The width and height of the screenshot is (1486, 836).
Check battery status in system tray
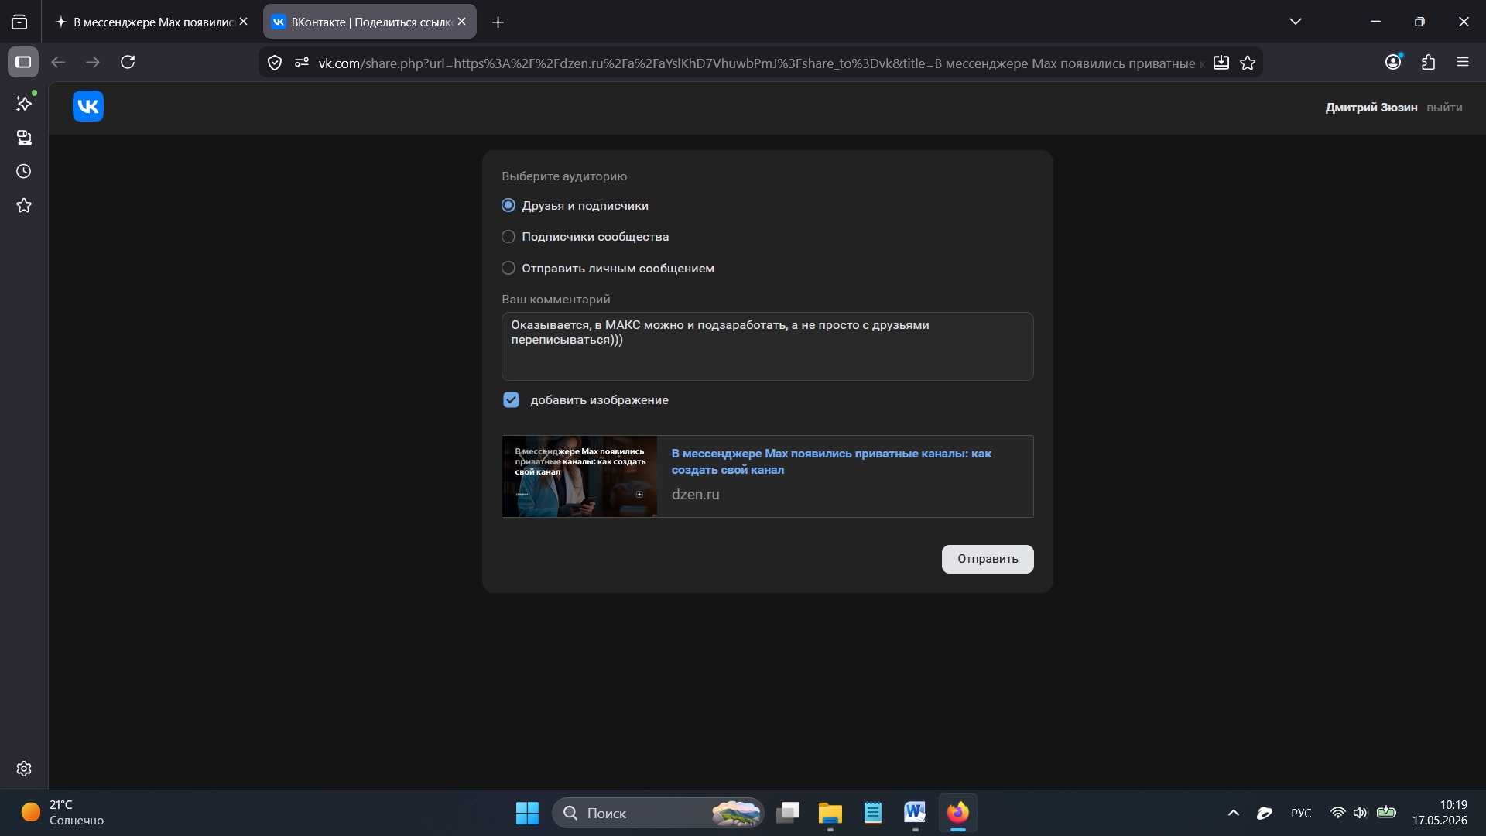click(x=1386, y=813)
